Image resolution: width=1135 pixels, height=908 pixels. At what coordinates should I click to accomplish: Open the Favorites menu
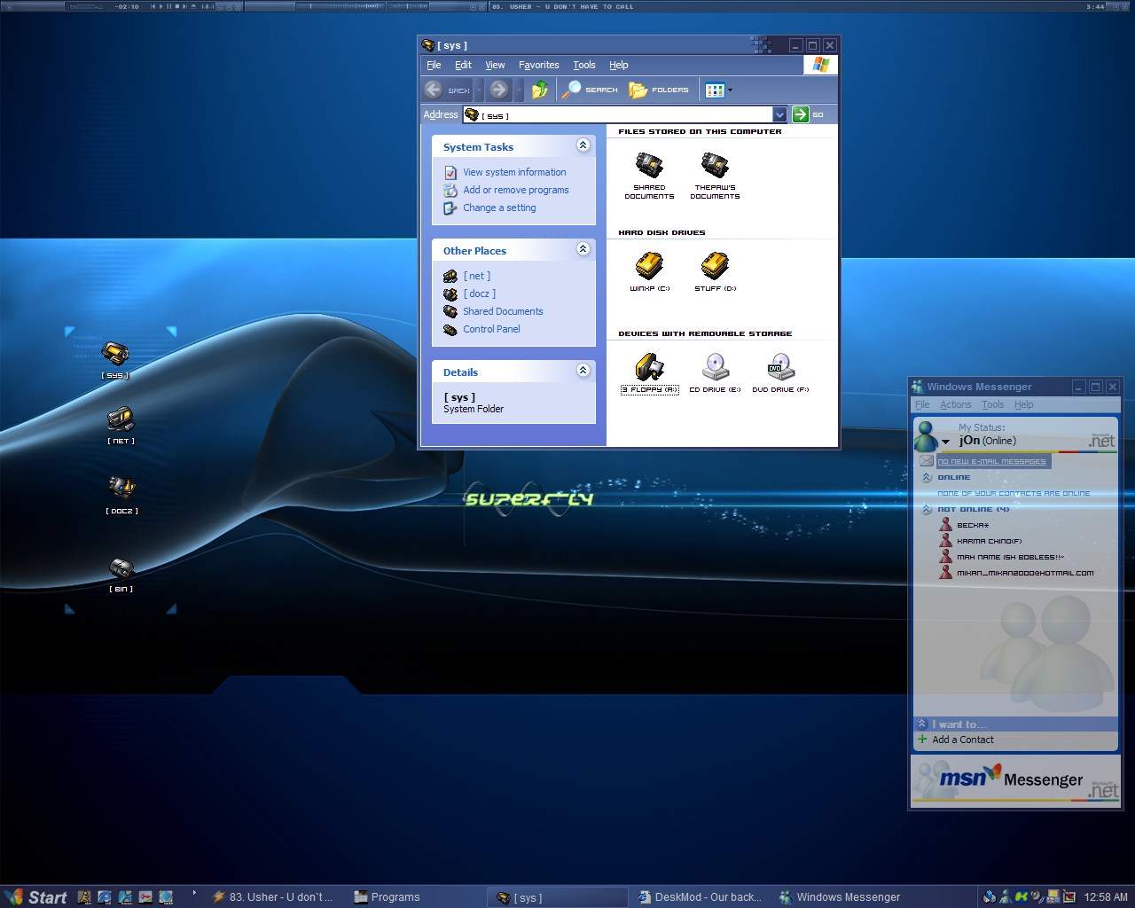(x=538, y=65)
